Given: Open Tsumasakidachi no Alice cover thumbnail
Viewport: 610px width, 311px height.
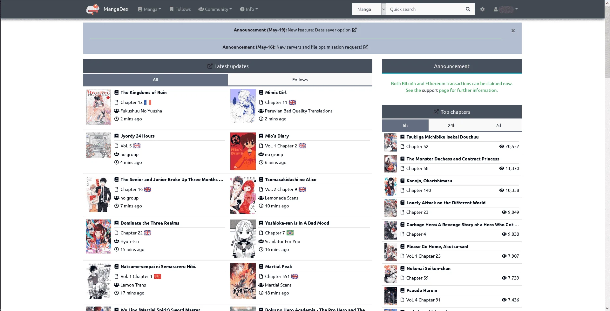Looking at the screenshot, I should 243,195.
